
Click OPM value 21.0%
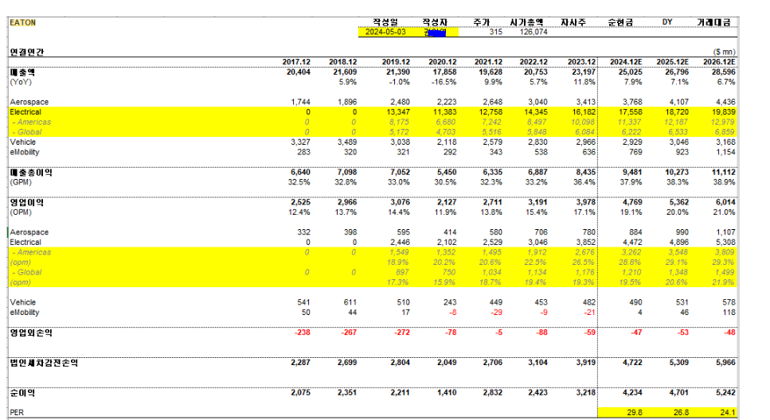pyautogui.click(x=725, y=212)
